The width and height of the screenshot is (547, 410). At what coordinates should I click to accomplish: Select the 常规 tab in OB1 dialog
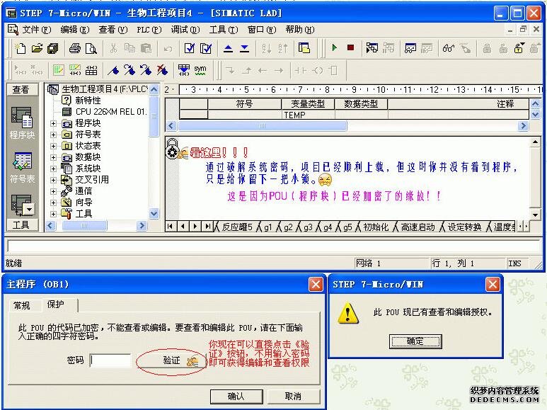pos(22,306)
